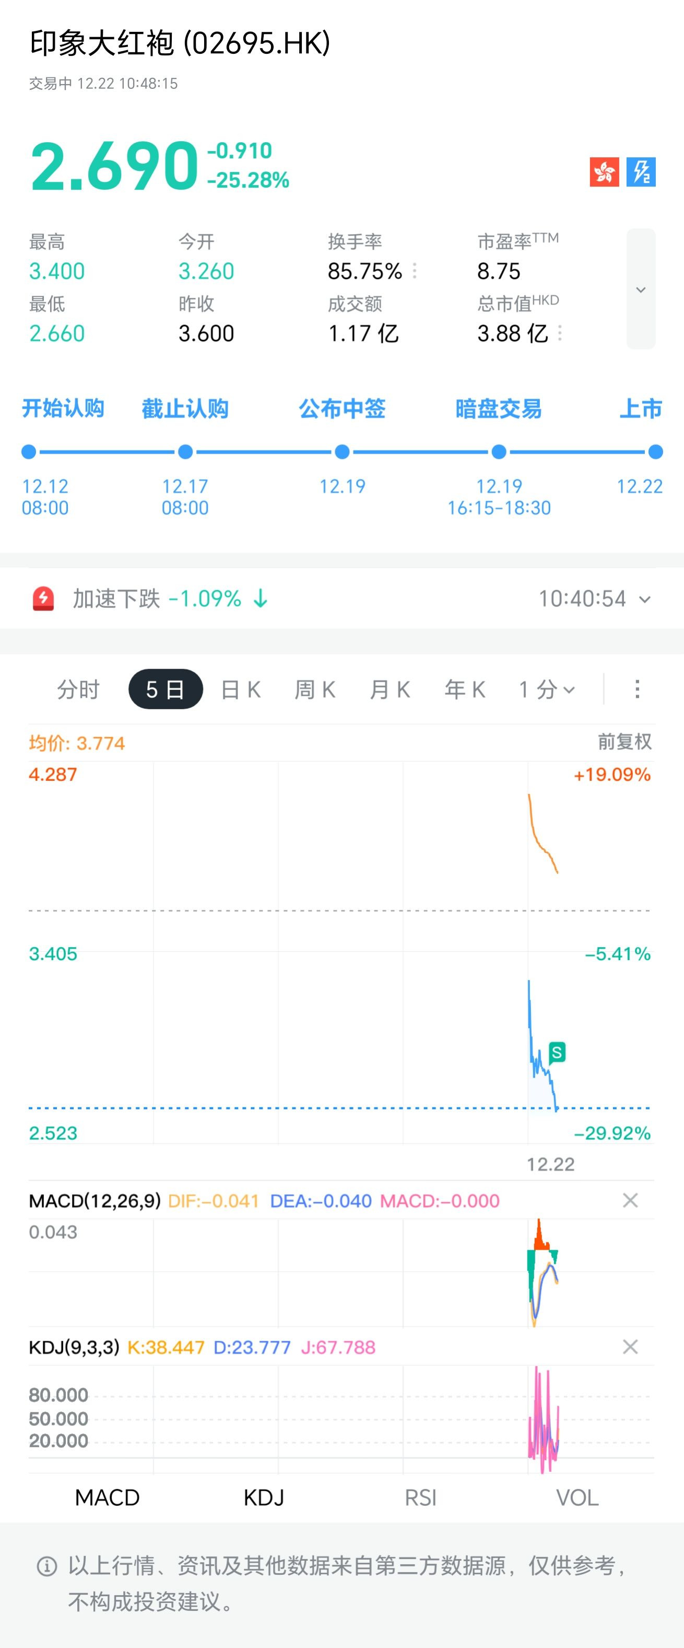
Task: Tap the dots next to 换手率 value
Action: pyautogui.click(x=415, y=271)
